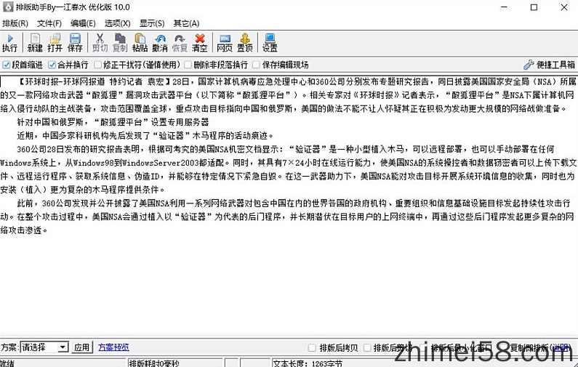
Task: Minimize the window
Action: 505,7
